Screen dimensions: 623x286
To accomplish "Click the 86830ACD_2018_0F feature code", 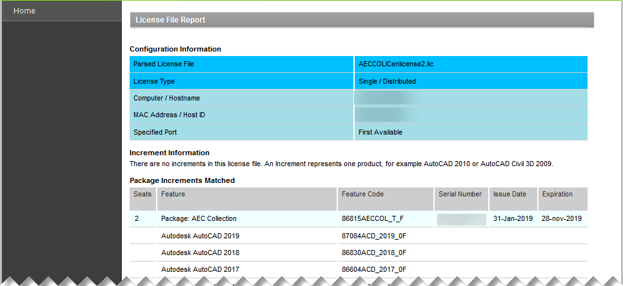I will pos(373,253).
